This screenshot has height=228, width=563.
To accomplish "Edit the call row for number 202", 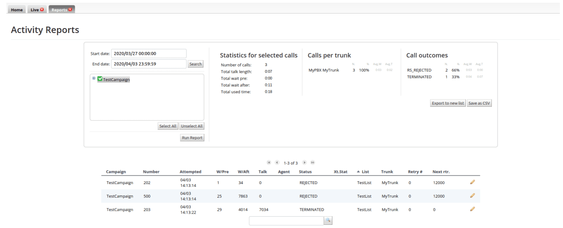I will click(472, 182).
